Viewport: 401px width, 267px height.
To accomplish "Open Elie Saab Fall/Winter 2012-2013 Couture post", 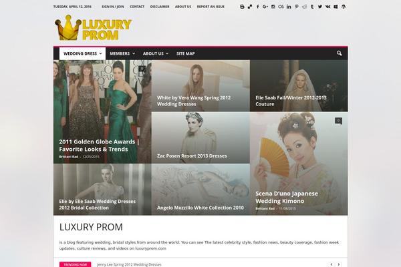I will [291, 101].
